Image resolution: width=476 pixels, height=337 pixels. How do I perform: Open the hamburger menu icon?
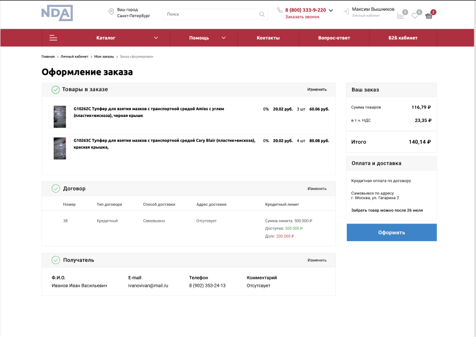pyautogui.click(x=53, y=38)
